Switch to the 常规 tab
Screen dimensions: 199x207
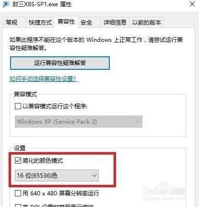pos(12,22)
